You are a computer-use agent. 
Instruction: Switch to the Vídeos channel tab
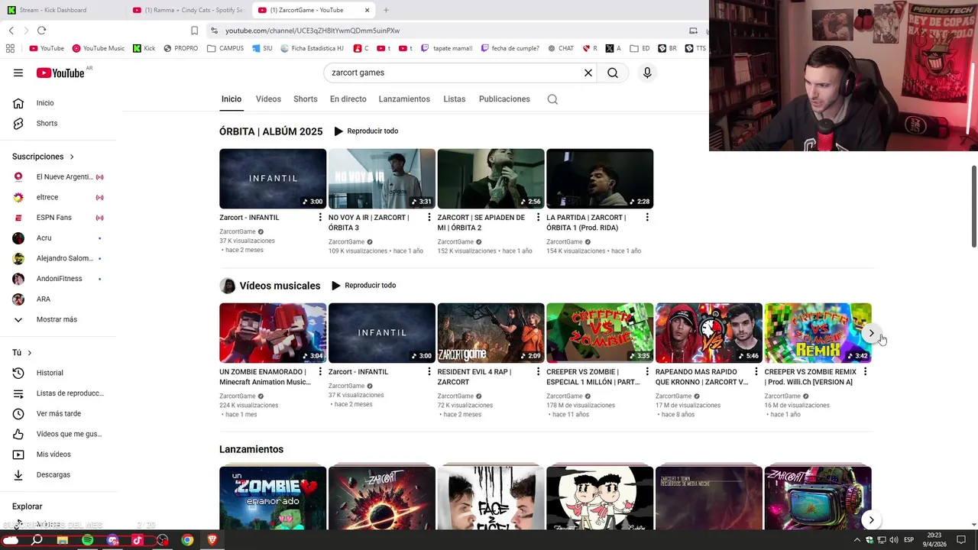(268, 99)
